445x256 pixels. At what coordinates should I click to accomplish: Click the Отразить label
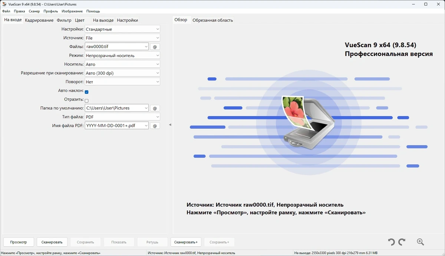coord(74,99)
